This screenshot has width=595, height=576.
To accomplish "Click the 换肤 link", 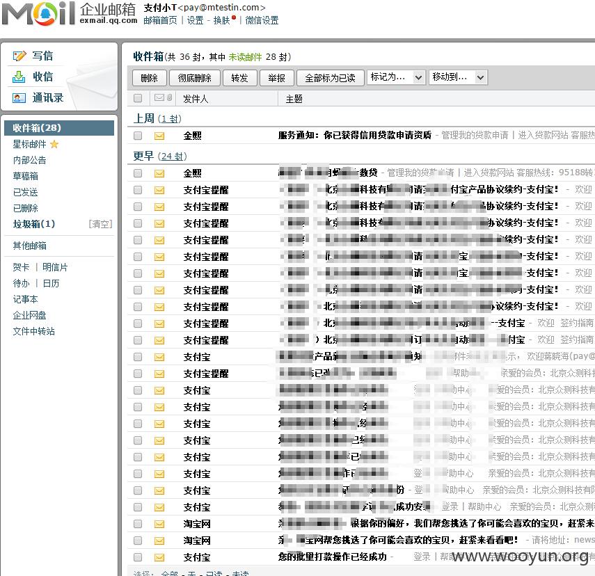I will click(222, 20).
